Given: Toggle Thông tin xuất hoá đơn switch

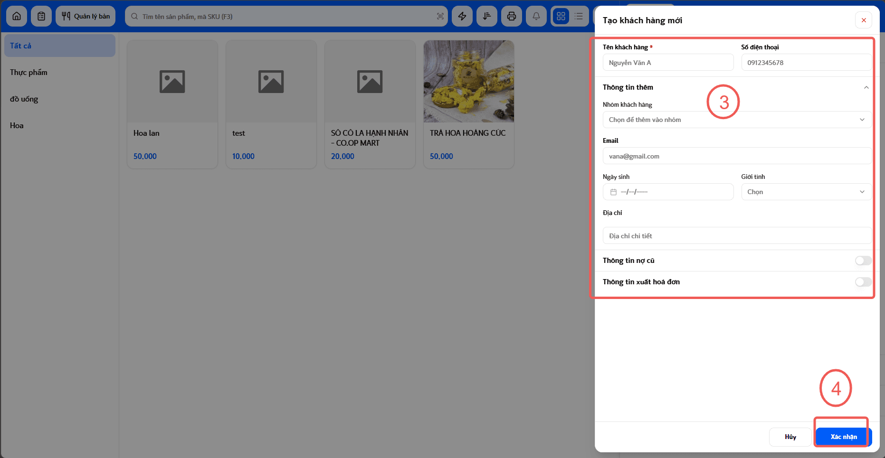Looking at the screenshot, I should tap(863, 282).
